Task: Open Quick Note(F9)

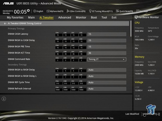Action: [x=124, y=11]
